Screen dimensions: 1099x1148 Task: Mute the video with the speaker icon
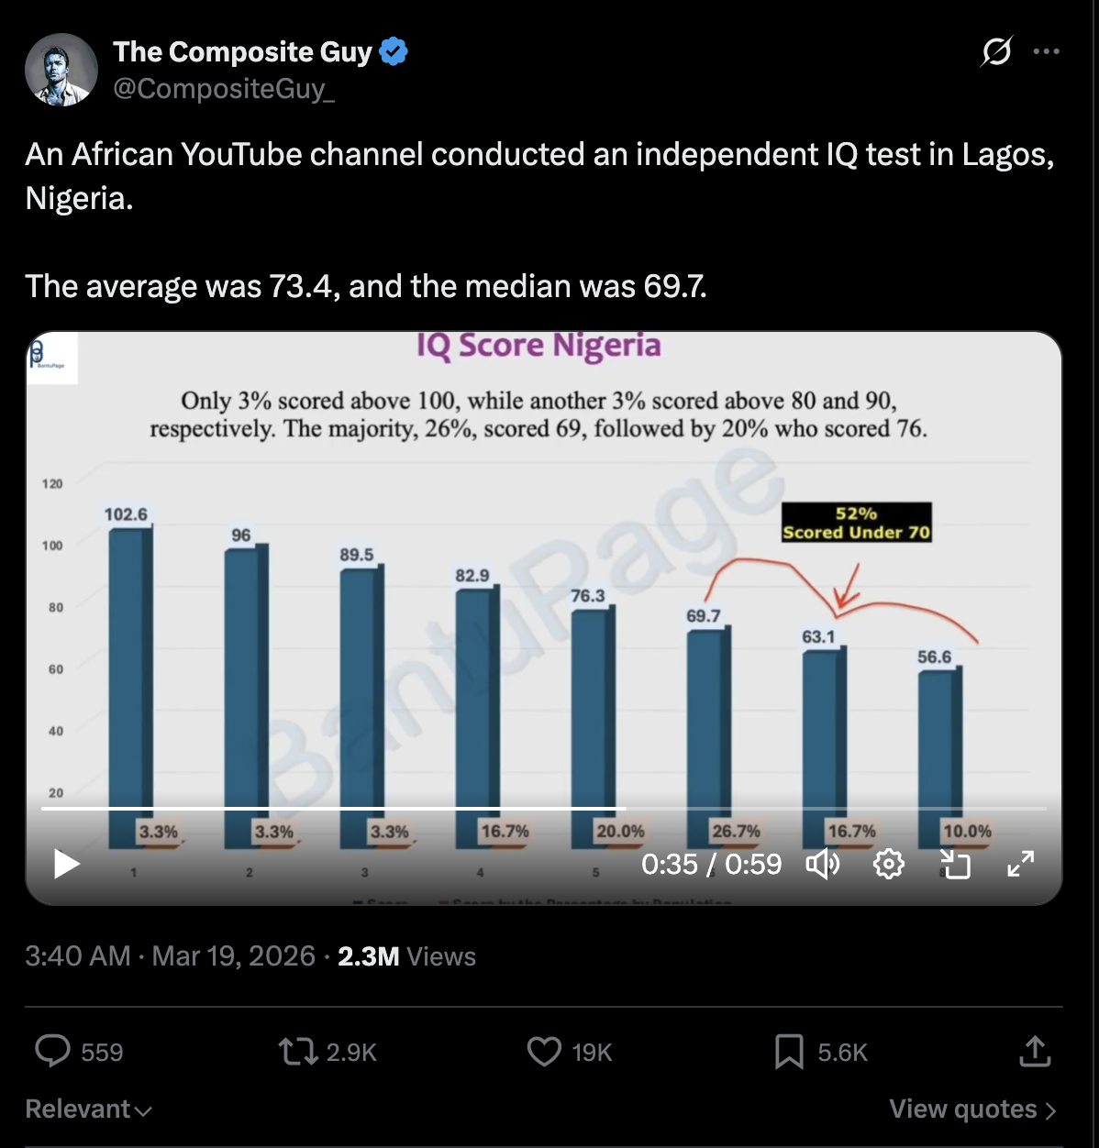click(x=823, y=864)
